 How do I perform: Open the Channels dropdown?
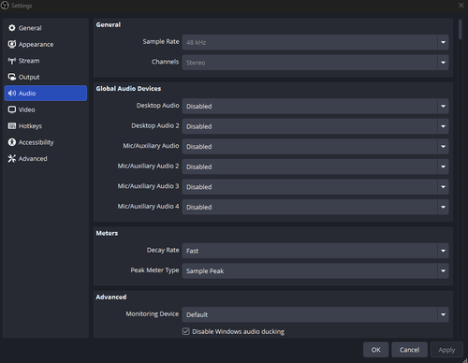click(315, 63)
